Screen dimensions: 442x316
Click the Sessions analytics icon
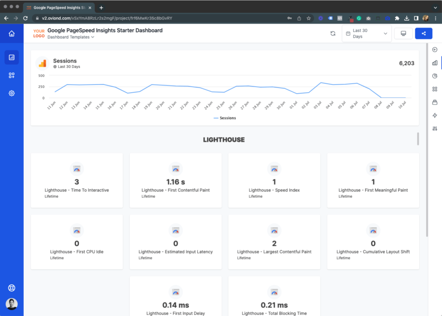pyautogui.click(x=43, y=63)
